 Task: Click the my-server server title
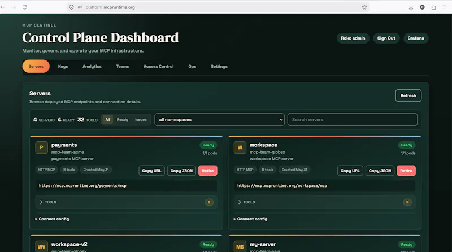coord(263,244)
